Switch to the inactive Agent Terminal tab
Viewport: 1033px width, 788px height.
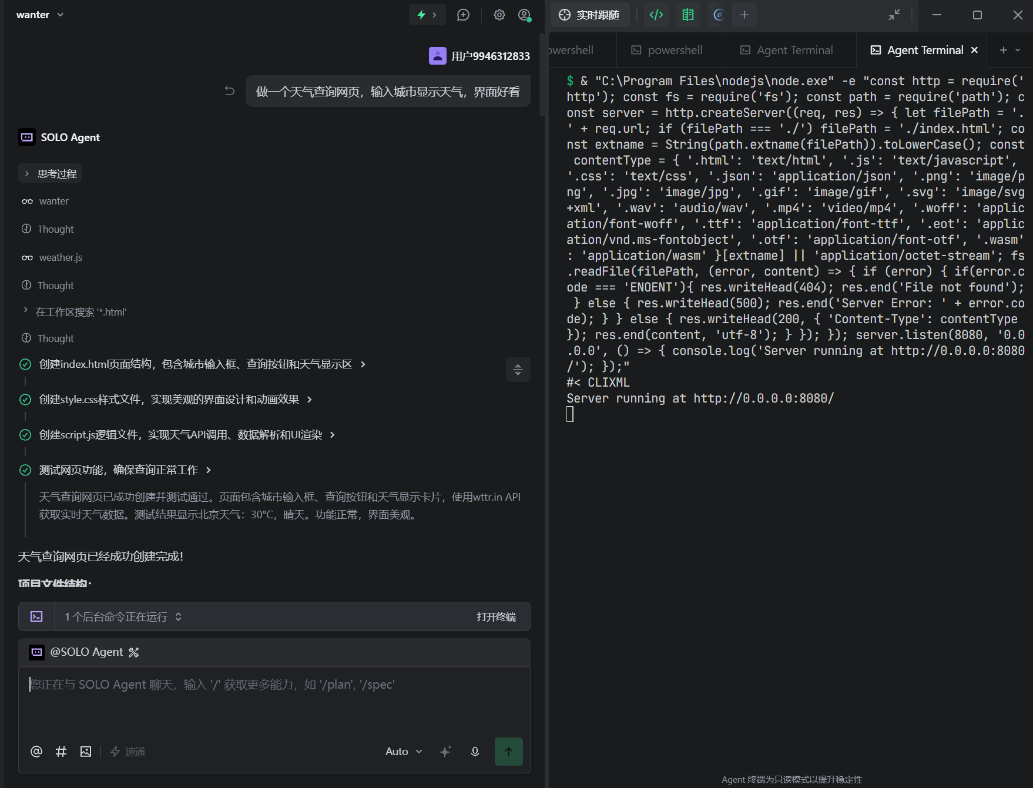[x=787, y=50]
